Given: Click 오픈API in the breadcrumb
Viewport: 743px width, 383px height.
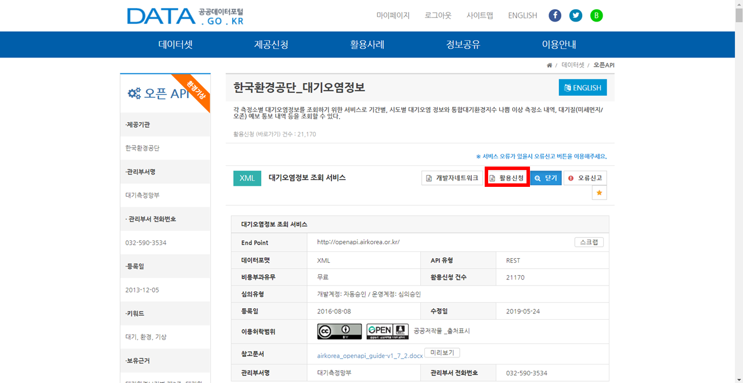Looking at the screenshot, I should (604, 65).
